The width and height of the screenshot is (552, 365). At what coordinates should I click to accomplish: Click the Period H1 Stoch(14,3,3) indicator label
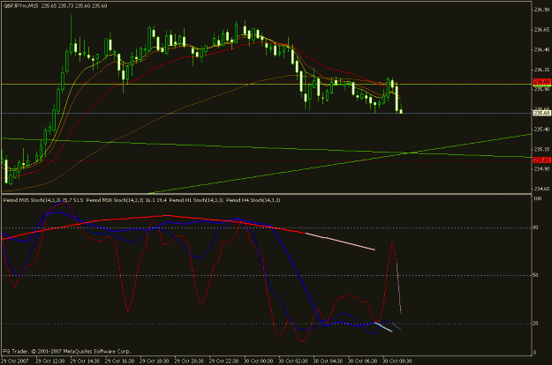coord(196,200)
